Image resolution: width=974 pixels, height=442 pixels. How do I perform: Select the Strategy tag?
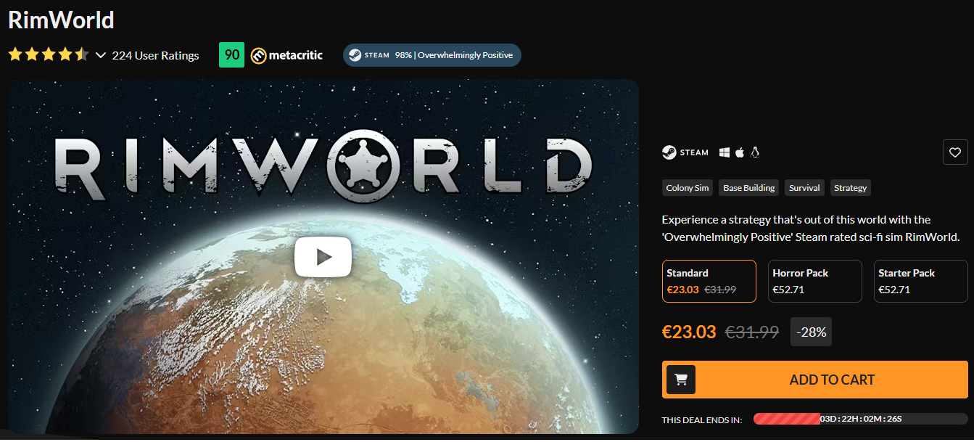(850, 188)
